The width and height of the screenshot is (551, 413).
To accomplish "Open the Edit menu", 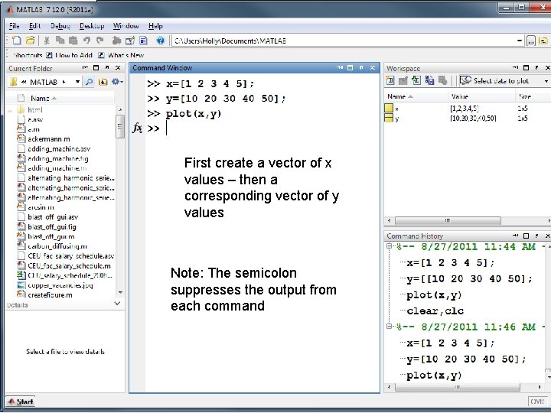I will (x=34, y=26).
